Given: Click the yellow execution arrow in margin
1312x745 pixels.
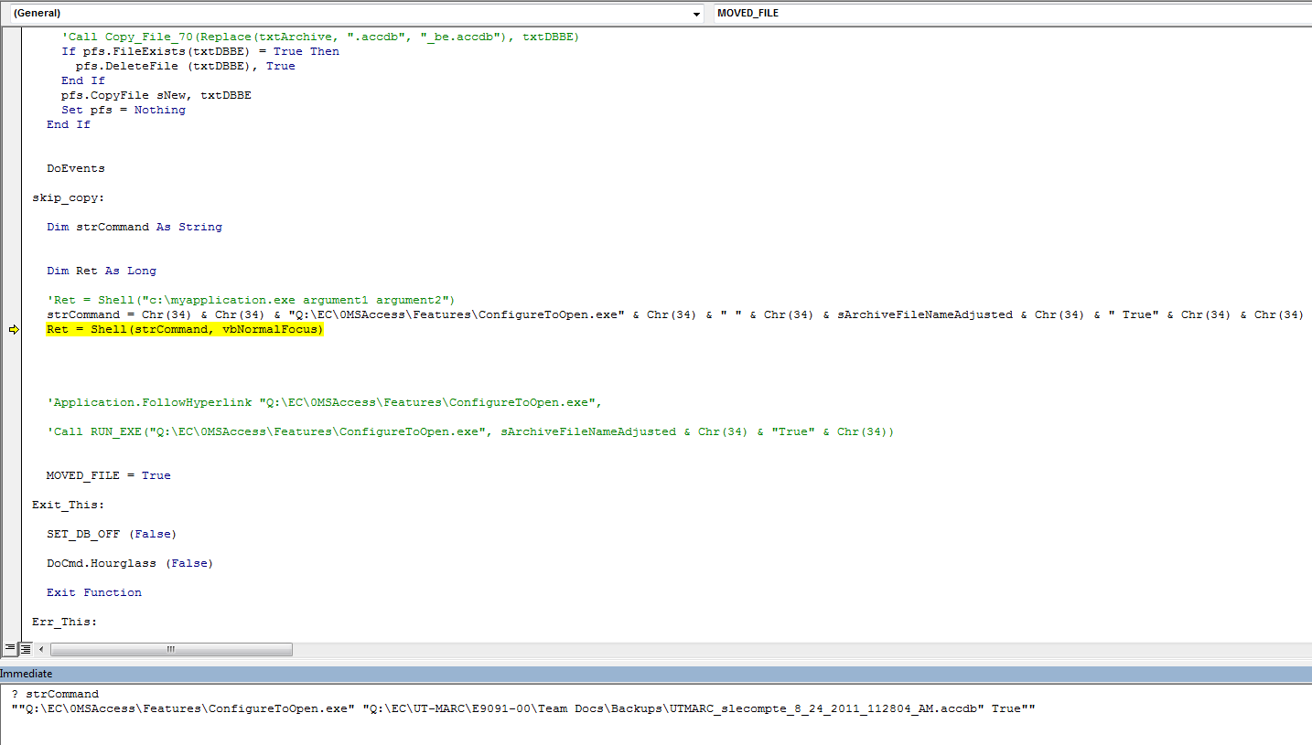Looking at the screenshot, I should pos(13,330).
